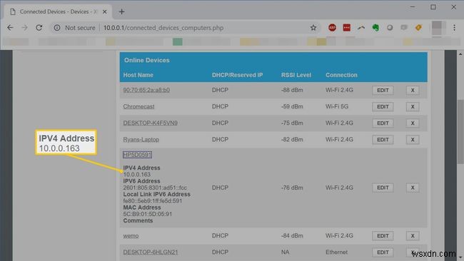Edit the 90:70:65:2a:a8:b0 device
This screenshot has height=261, width=464.
click(x=383, y=90)
